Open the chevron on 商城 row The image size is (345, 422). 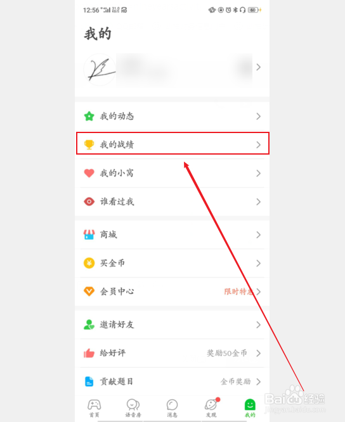point(259,234)
